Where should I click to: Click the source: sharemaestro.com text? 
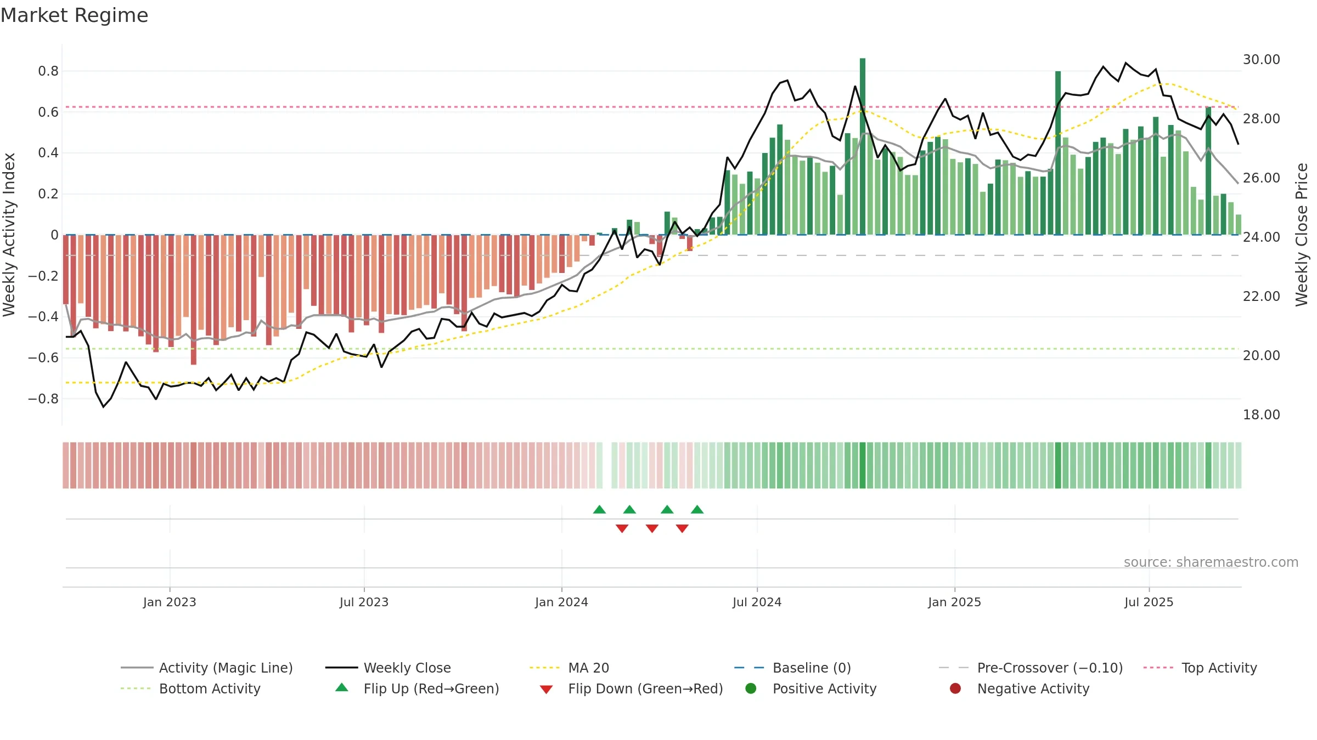[x=1211, y=562]
